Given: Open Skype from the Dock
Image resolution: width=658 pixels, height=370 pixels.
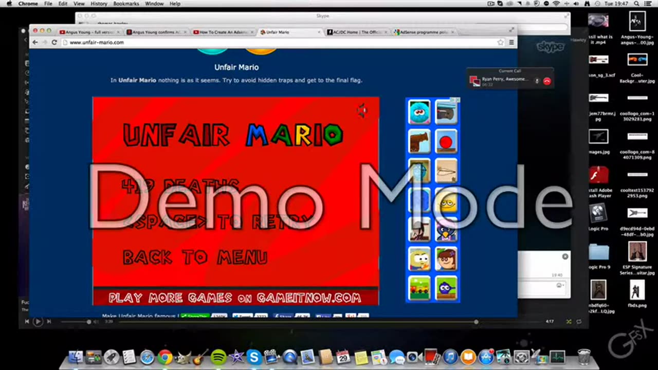Looking at the screenshot, I should [x=254, y=357].
